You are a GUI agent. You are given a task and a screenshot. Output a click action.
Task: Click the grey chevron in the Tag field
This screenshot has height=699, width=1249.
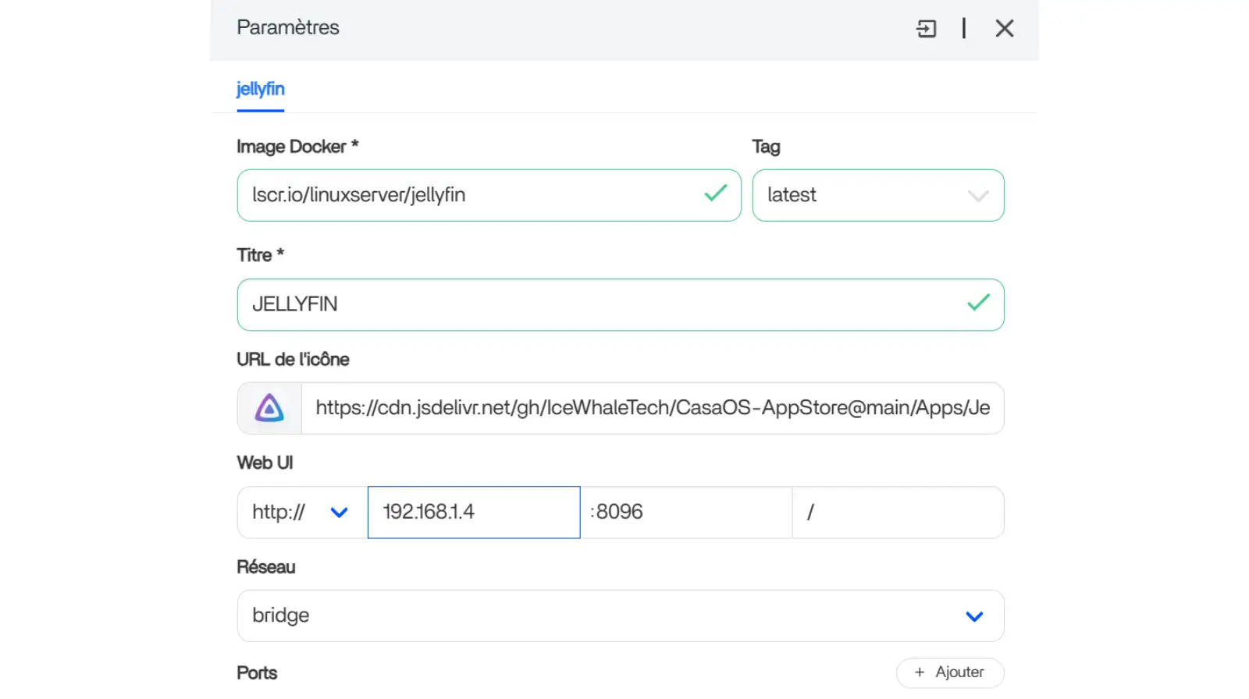pos(978,196)
